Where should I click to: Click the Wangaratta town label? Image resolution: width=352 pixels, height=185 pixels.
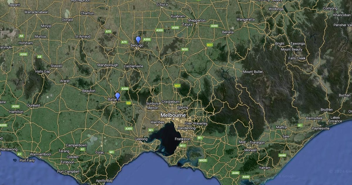(x=245, y=19)
